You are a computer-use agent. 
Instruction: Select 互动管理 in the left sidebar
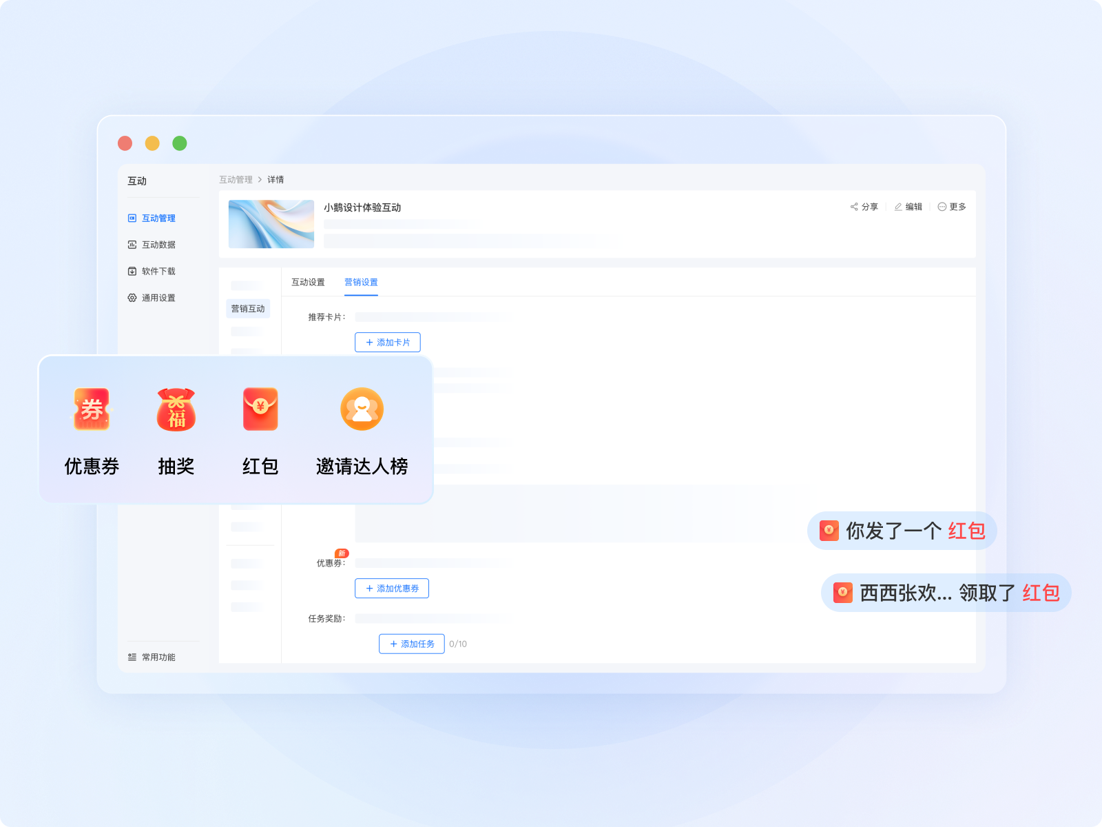pos(158,218)
